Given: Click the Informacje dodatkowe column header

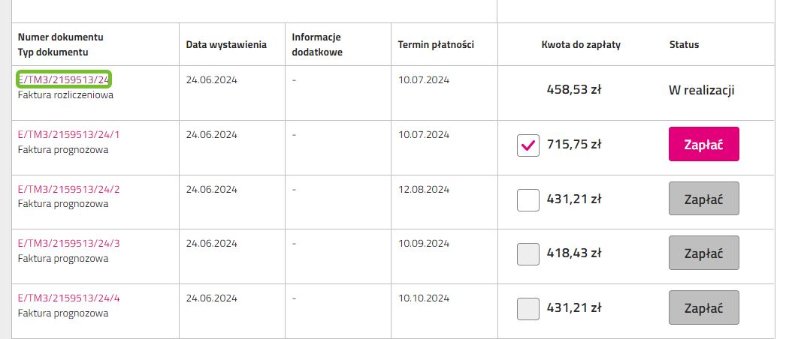Looking at the screenshot, I should [x=317, y=44].
